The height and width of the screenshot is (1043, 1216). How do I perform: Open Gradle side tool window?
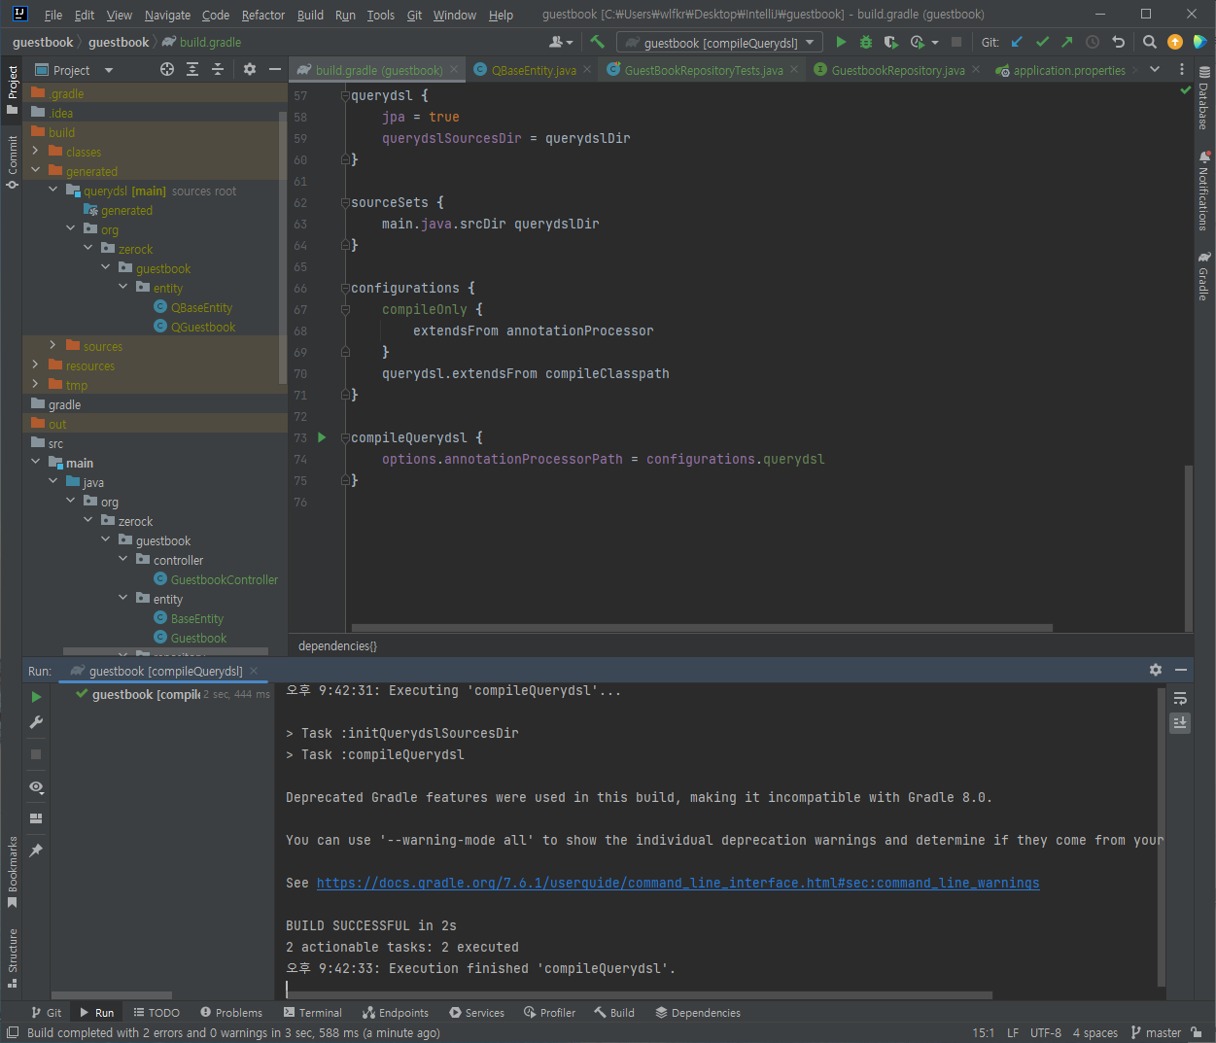pos(1204,276)
